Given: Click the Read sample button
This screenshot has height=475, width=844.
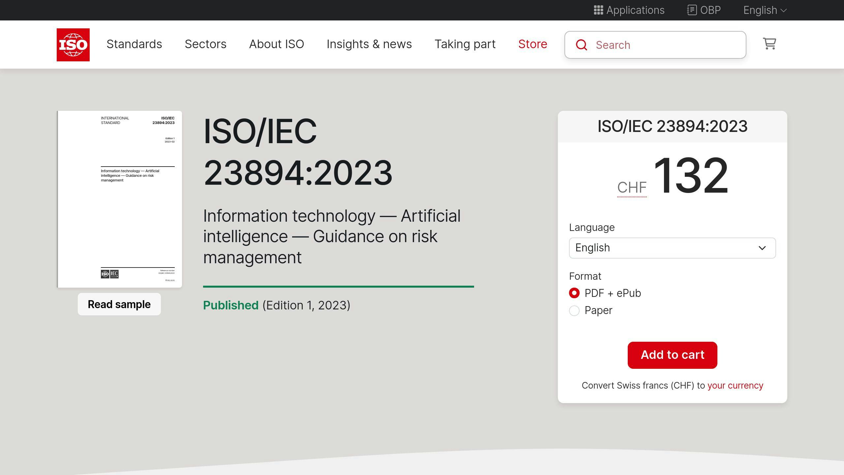Looking at the screenshot, I should pyautogui.click(x=119, y=304).
